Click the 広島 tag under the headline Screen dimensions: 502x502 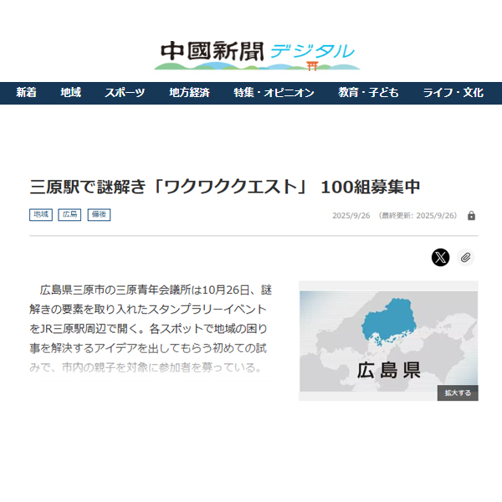click(x=69, y=215)
